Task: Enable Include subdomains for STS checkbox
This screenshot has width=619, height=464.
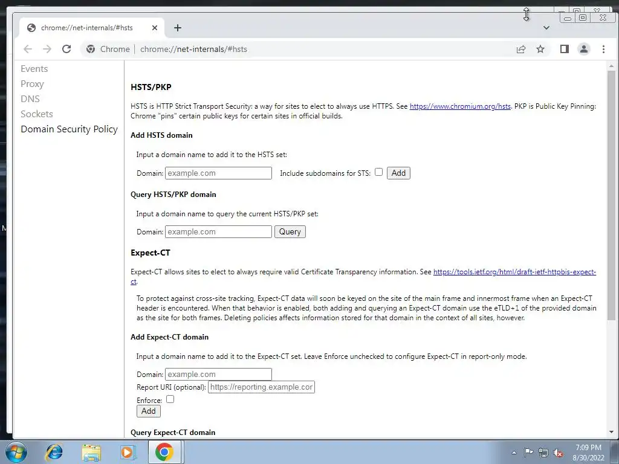Action: click(x=378, y=172)
